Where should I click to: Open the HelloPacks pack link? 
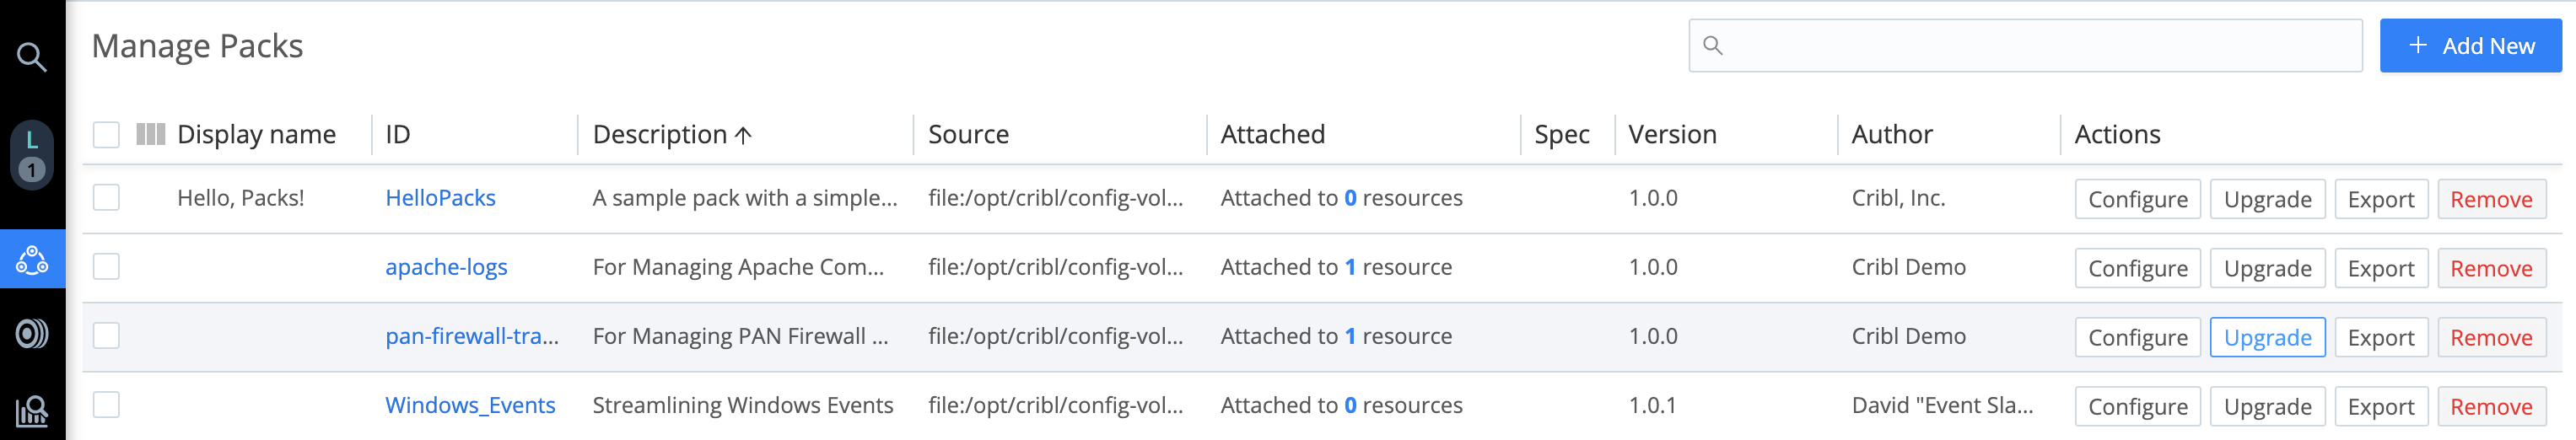click(440, 198)
